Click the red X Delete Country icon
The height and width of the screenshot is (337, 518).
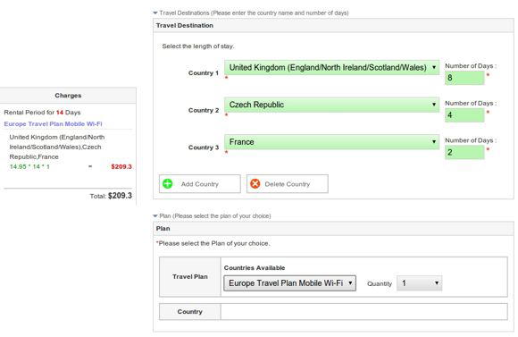tap(255, 183)
